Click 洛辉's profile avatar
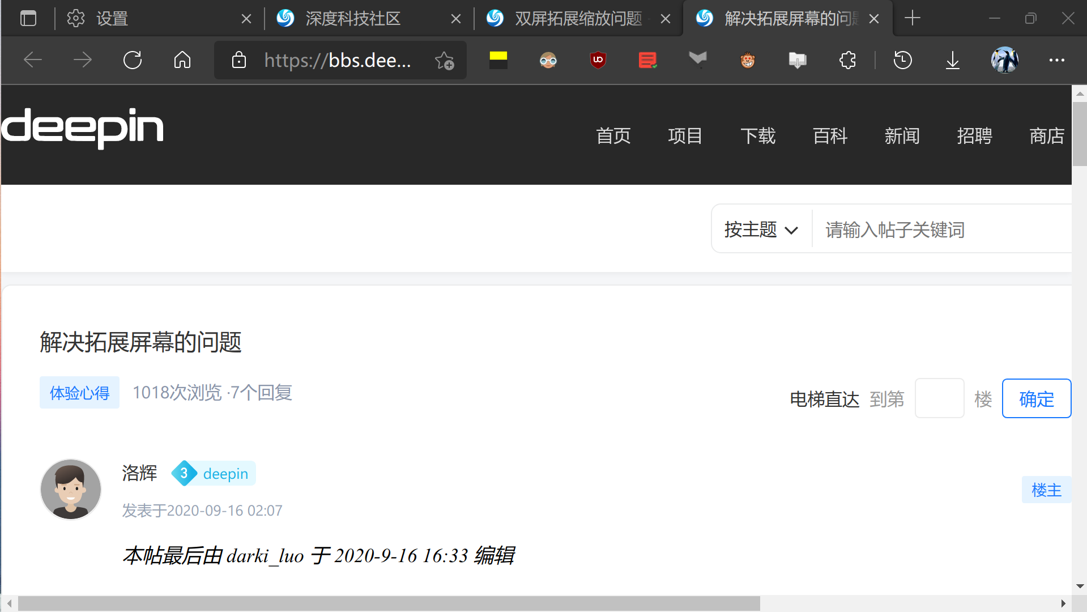The height and width of the screenshot is (612, 1087). 70,489
